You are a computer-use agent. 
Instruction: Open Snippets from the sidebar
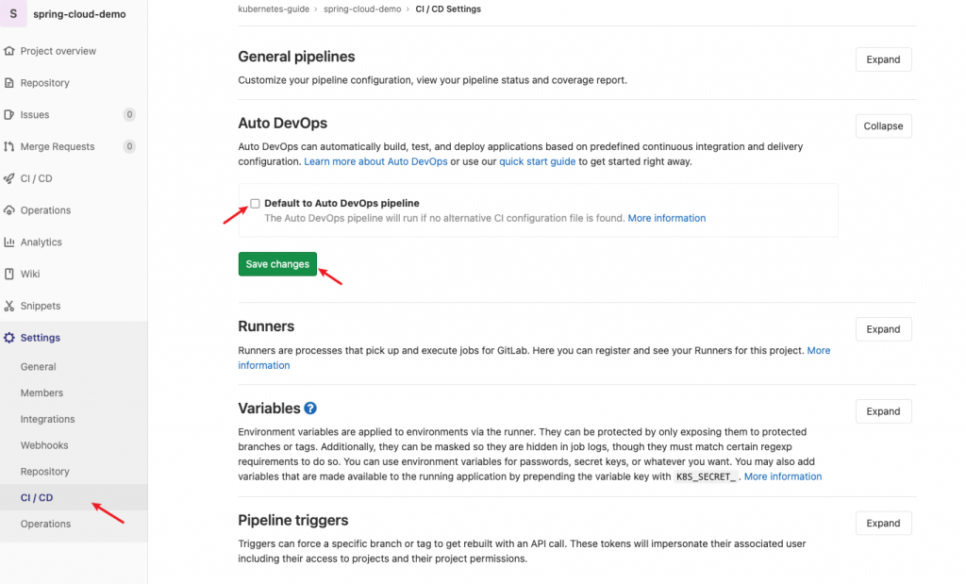click(41, 307)
